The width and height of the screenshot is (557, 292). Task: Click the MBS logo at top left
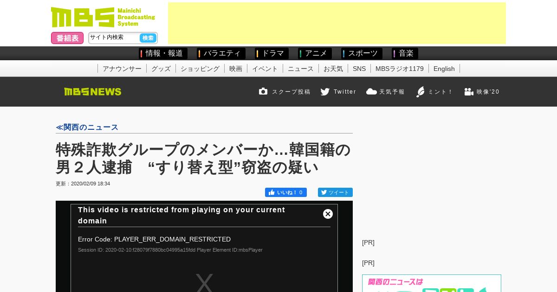point(103,17)
